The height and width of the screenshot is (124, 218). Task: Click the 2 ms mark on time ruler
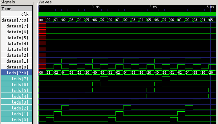pos(153,7)
